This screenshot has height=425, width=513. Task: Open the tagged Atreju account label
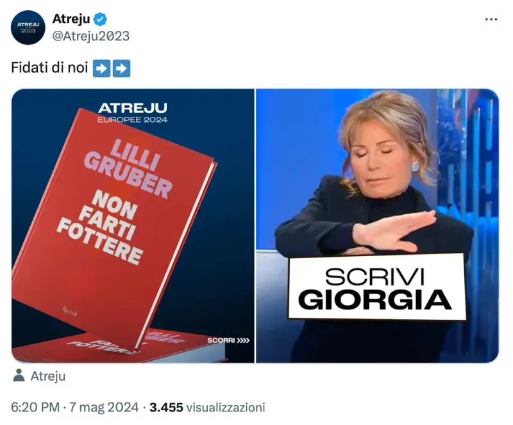[47, 376]
